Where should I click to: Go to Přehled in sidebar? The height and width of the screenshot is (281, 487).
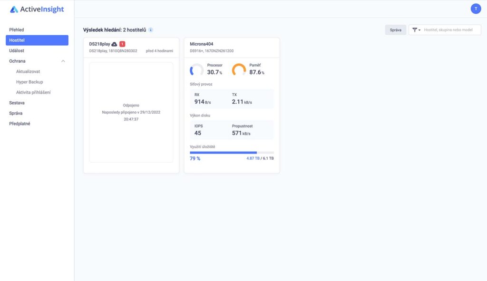coord(17,30)
